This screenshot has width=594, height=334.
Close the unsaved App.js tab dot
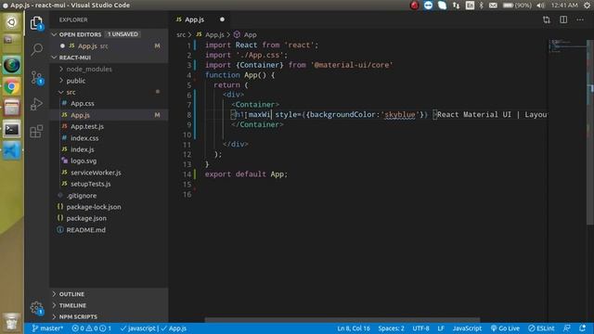coord(222,19)
